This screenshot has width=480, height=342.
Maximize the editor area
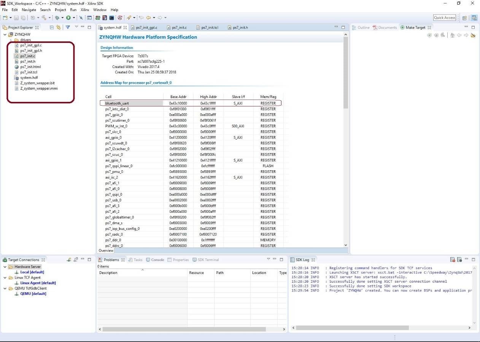(x=343, y=27)
